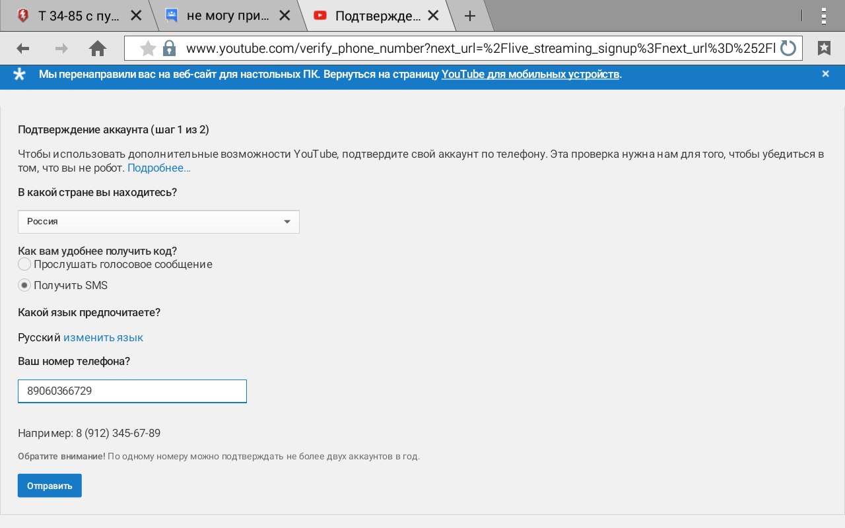845x528 pixels.
Task: Click the 'Как вам удобнее получить код?' label
Action: (x=97, y=251)
